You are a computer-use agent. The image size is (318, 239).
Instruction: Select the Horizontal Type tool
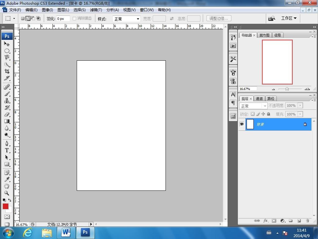7,150
